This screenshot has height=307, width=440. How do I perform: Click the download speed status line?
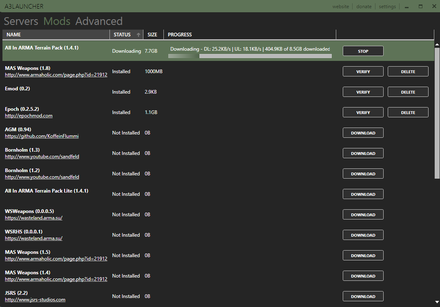coord(250,49)
